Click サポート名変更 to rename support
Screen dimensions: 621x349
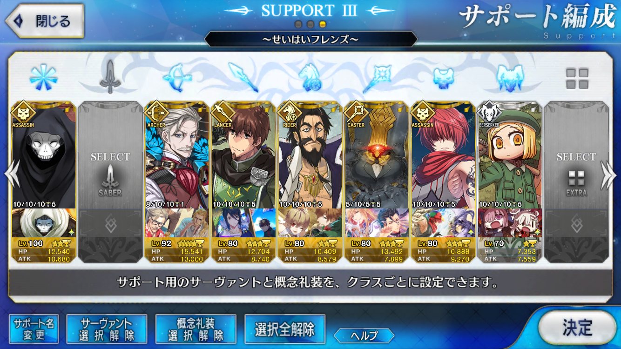point(34,329)
